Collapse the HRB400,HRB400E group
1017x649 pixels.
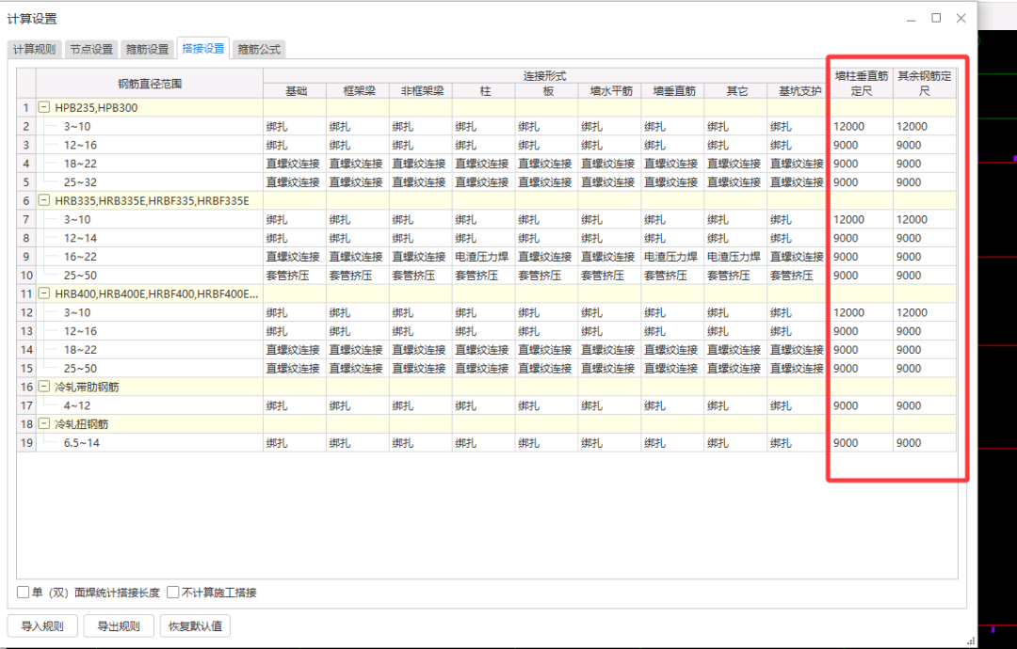(44, 294)
